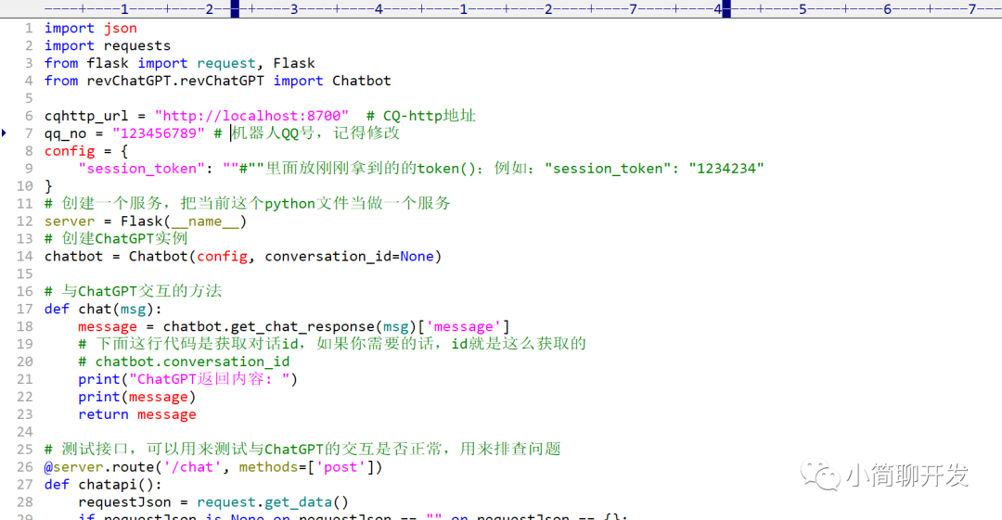
Task: Click the 'qq_no' variable on line 7
Action: pos(65,133)
